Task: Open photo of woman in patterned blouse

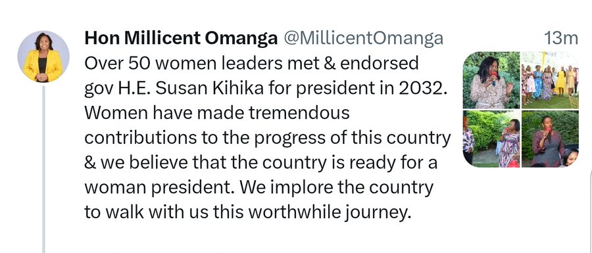Action: pyautogui.click(x=491, y=80)
